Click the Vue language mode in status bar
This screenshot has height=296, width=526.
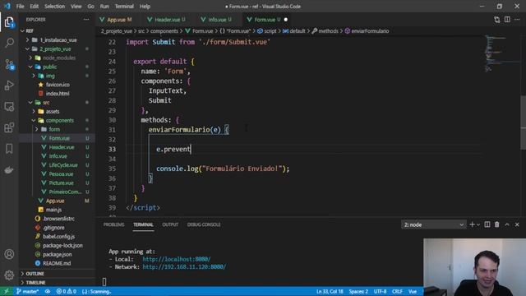413,291
